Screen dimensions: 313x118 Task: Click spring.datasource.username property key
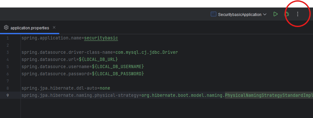coord(55,66)
